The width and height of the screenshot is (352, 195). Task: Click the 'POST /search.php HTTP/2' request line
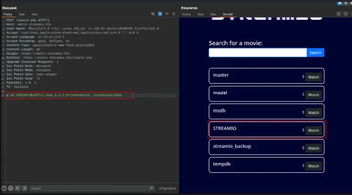tap(28, 20)
